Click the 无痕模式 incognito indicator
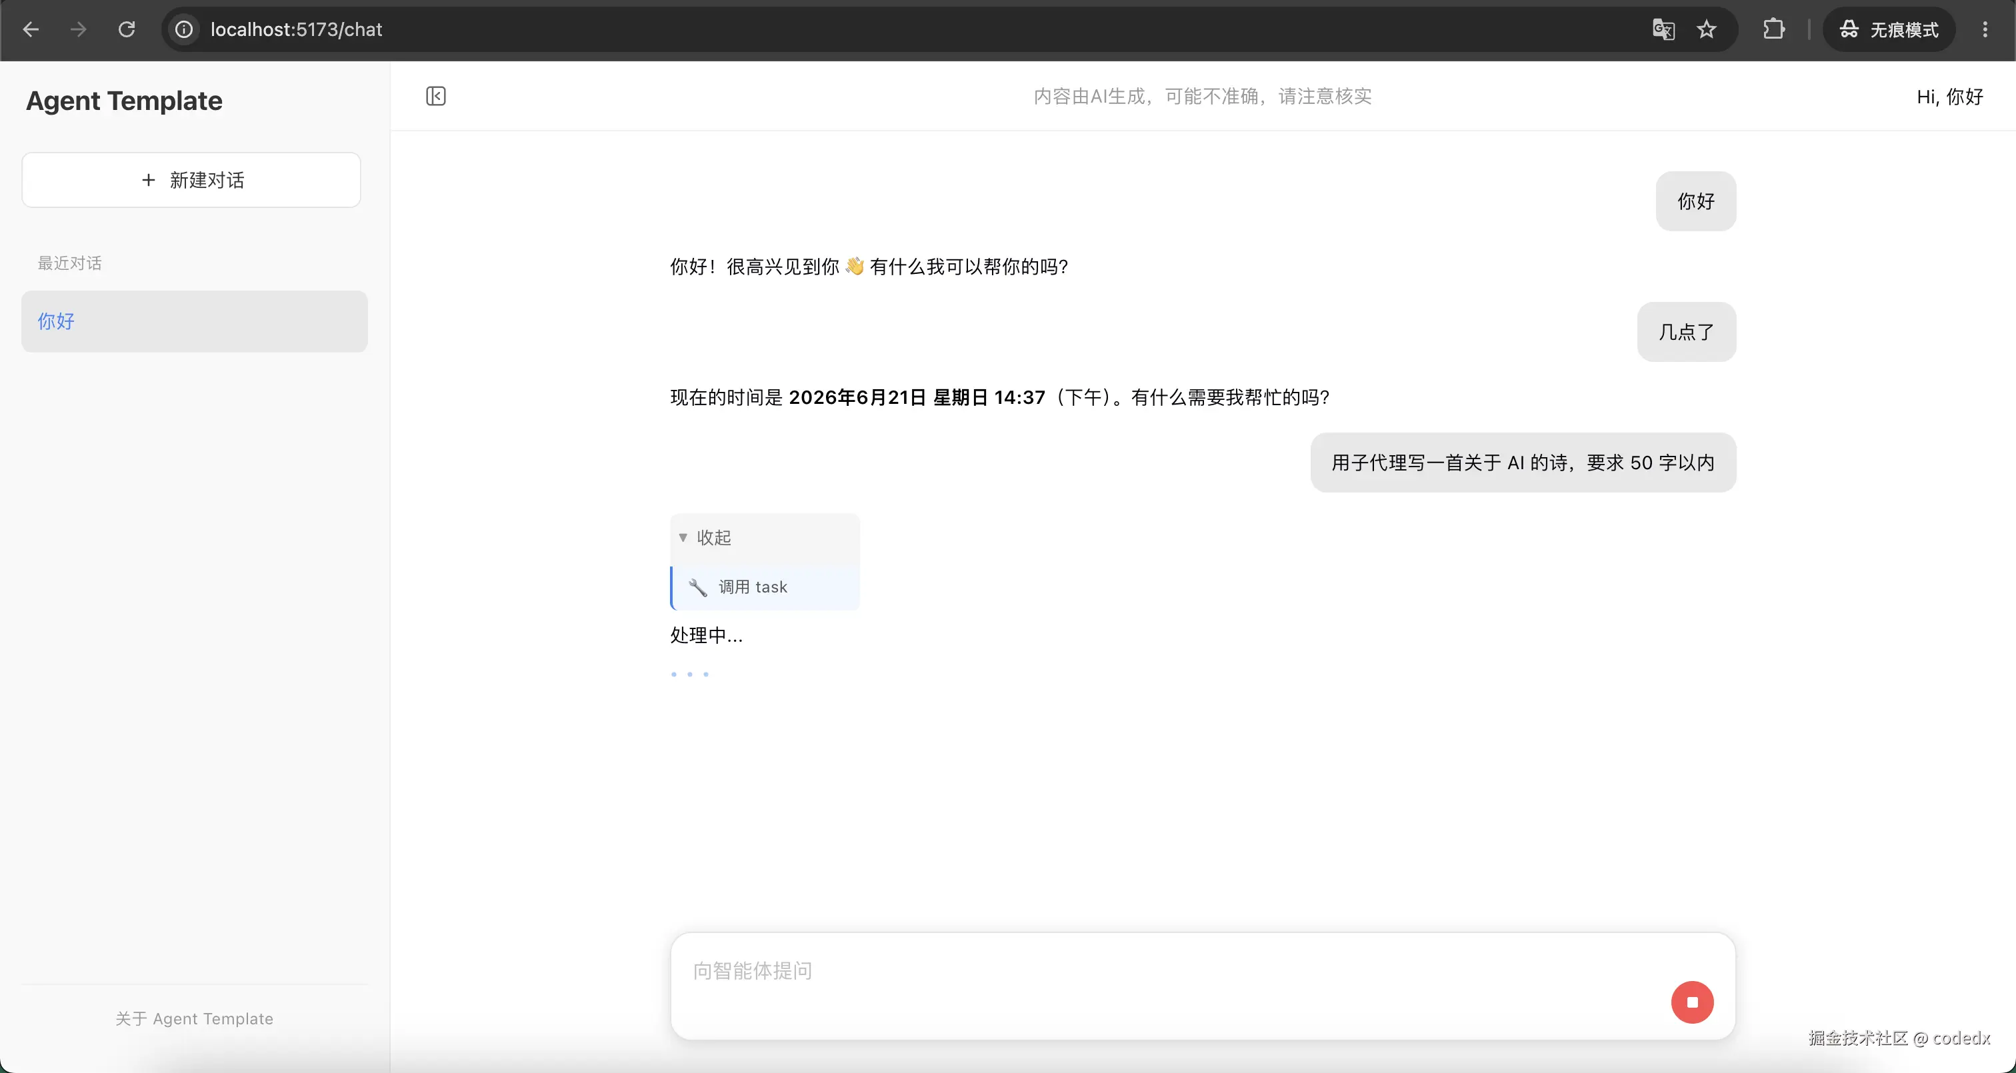2016x1073 pixels. [1889, 30]
